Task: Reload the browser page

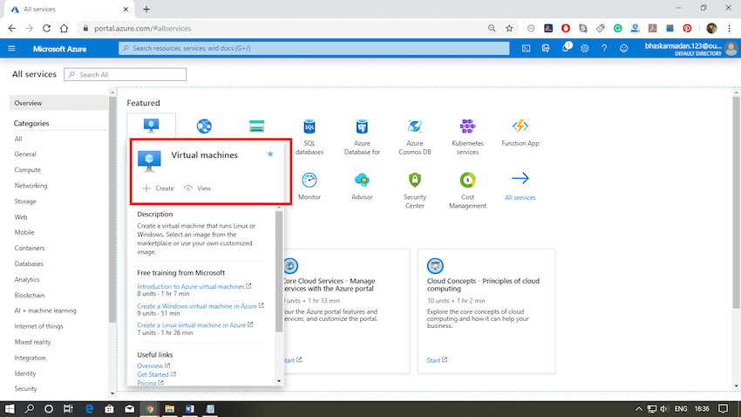Action: [x=46, y=29]
